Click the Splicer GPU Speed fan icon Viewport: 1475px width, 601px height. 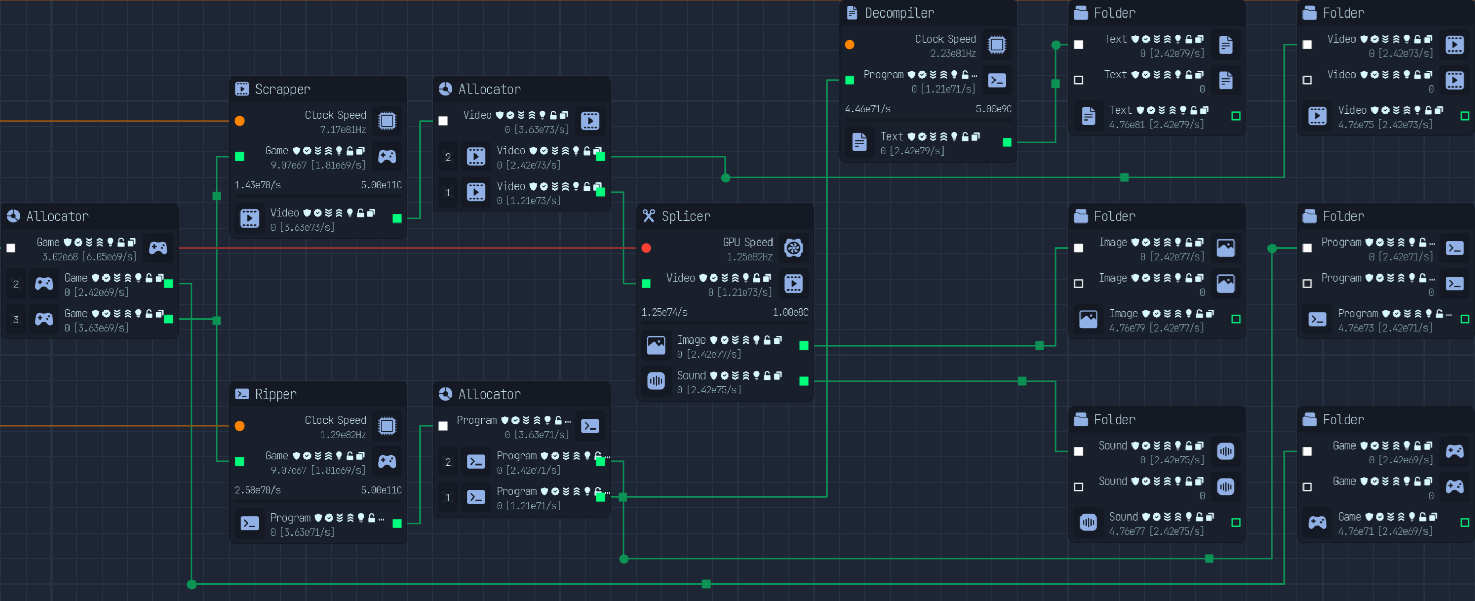[x=794, y=248]
